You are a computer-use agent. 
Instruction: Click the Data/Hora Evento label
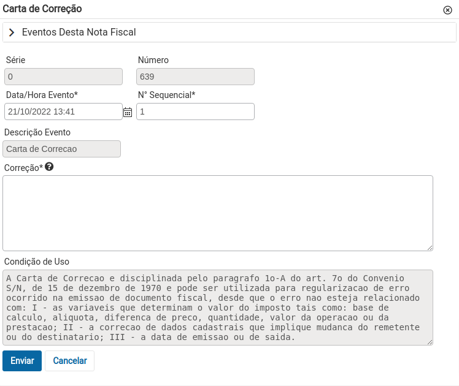click(x=42, y=95)
